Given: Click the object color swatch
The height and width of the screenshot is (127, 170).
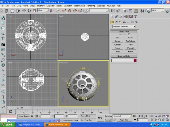Looking at the screenshot, I should (x=135, y=60).
